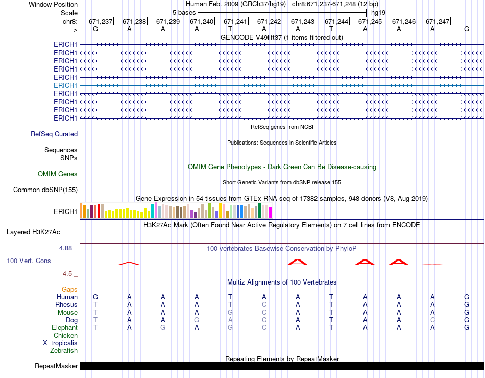Open the OMIM Gene Phenotypes track title
Viewport: 485px width, 378px height.
click(x=282, y=167)
